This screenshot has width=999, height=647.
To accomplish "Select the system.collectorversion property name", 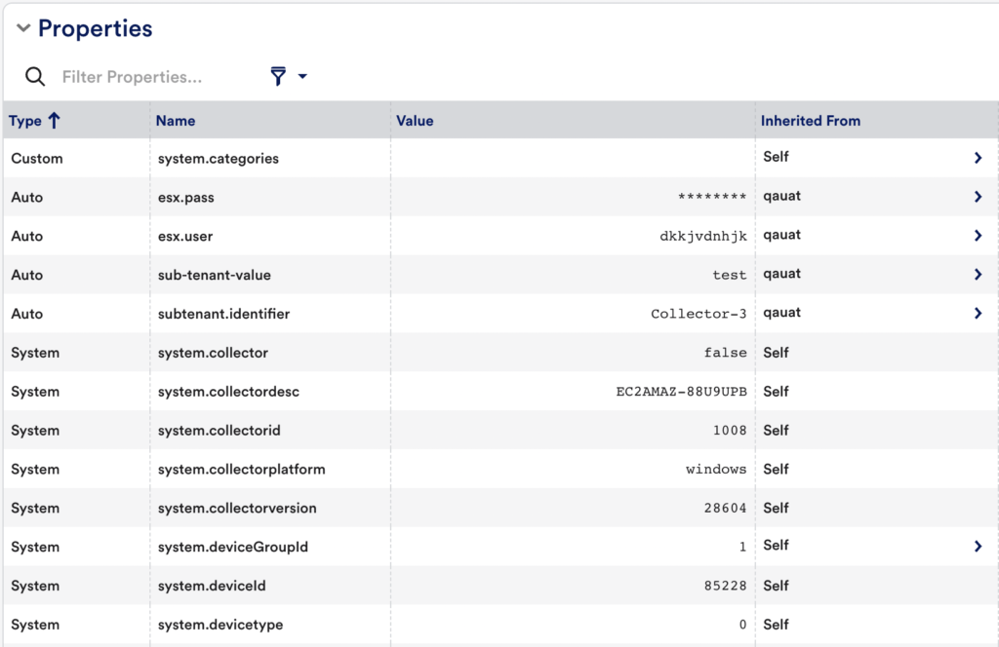I will click(x=237, y=508).
